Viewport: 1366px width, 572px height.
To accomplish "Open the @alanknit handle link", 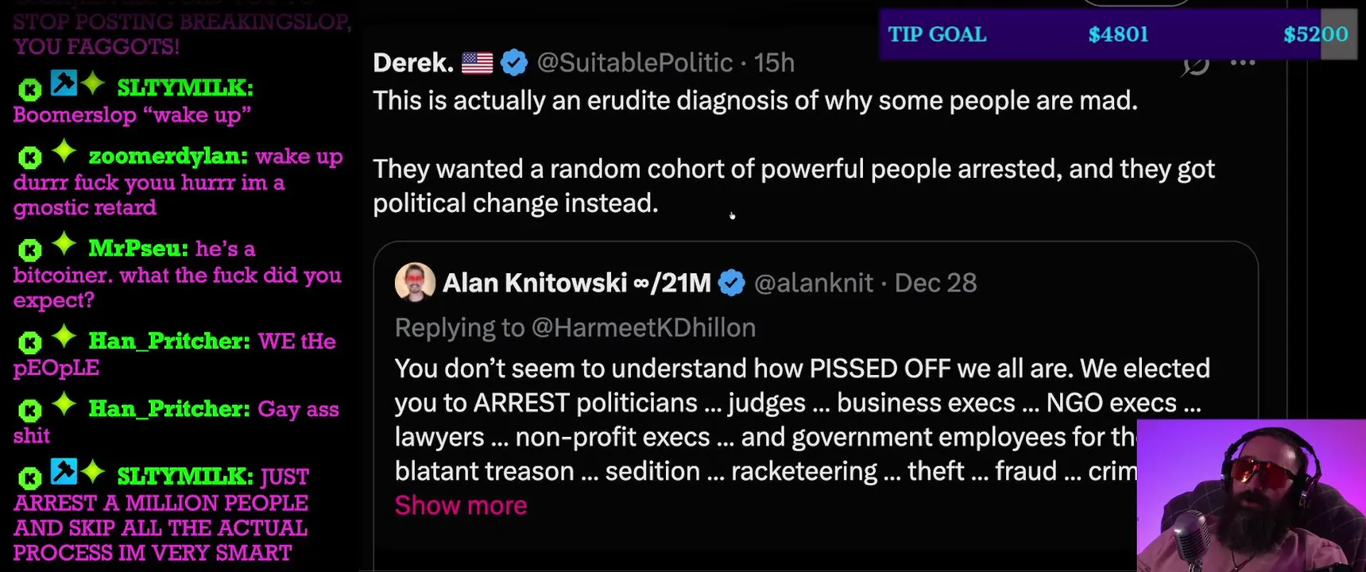I will [813, 283].
